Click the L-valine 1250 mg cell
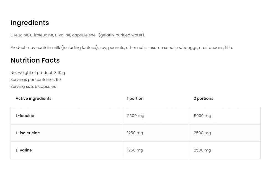Image resolution: width=272 pixels, height=179 pixels. [135, 150]
